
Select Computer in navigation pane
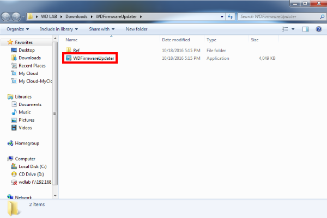pyautogui.click(x=25, y=159)
